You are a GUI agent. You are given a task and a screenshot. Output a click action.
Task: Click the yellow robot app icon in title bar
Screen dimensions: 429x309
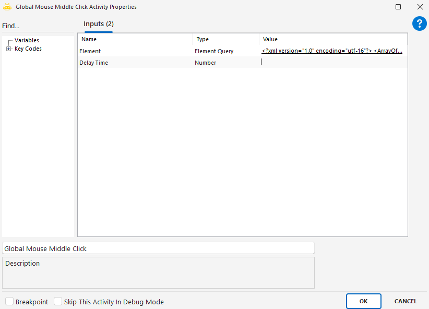[x=7, y=7]
